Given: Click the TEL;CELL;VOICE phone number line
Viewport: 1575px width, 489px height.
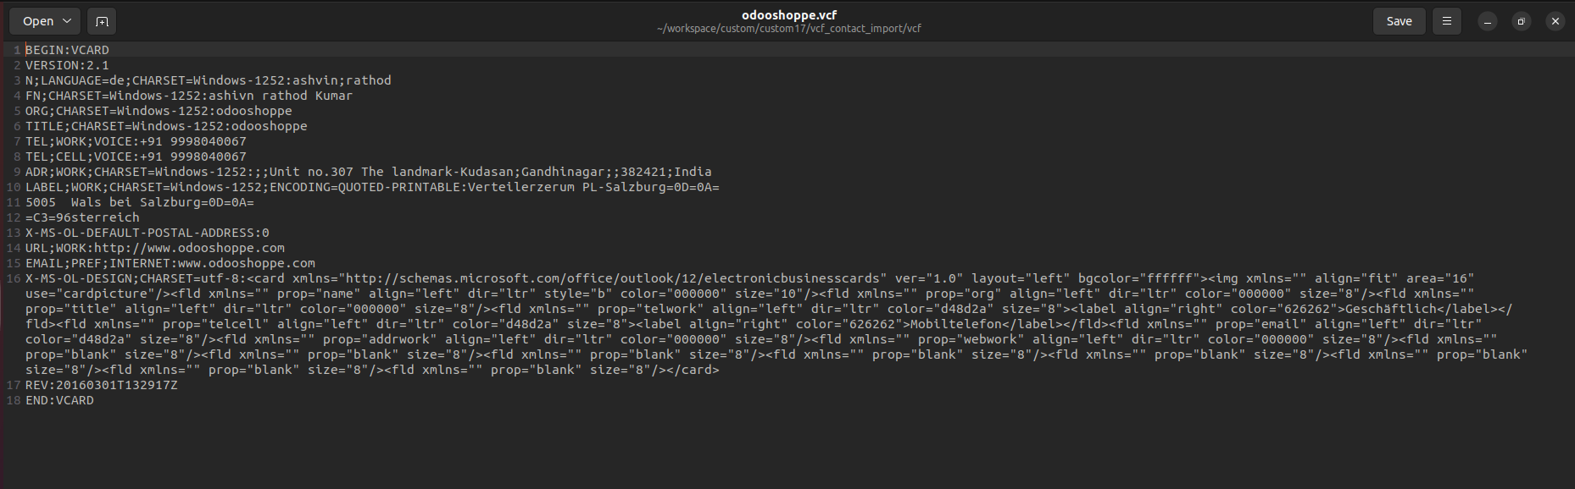Looking at the screenshot, I should [136, 157].
